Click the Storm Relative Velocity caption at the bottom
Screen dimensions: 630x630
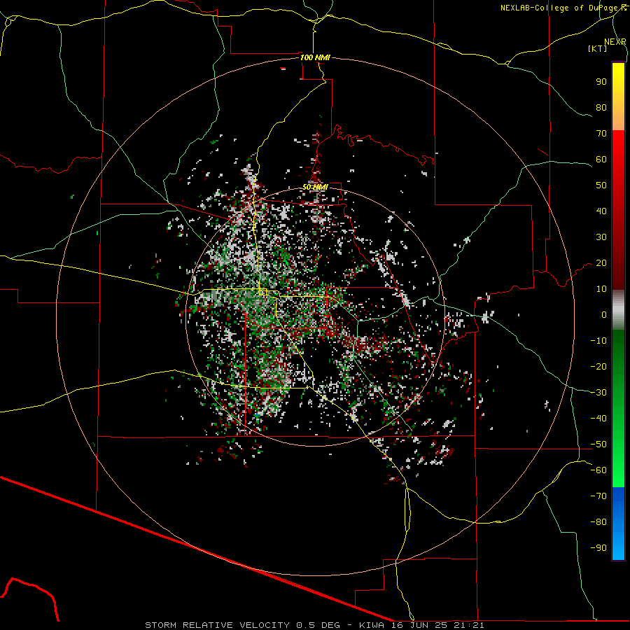coord(314,625)
